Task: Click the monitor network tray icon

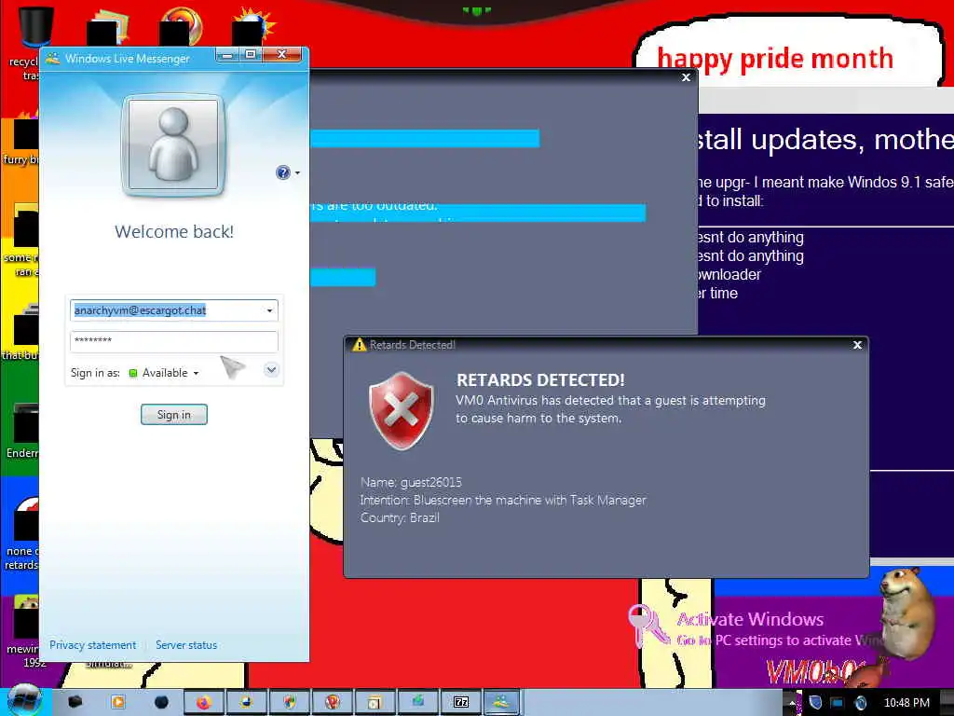Action: coord(838,703)
